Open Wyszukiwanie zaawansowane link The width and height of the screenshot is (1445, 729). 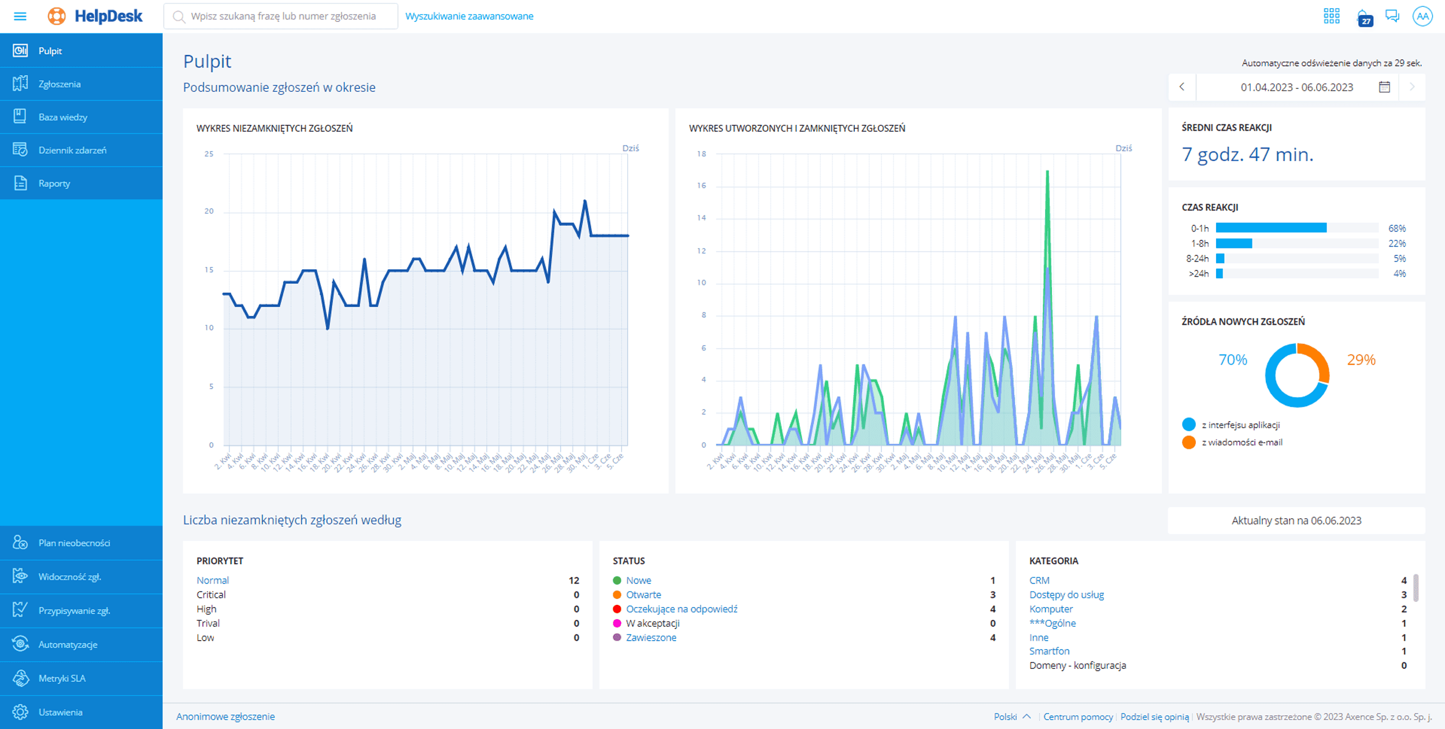pos(470,16)
